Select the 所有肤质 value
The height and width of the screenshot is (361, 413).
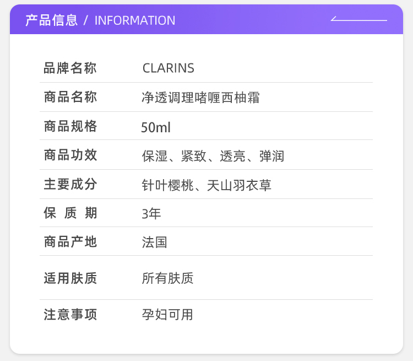167,278
